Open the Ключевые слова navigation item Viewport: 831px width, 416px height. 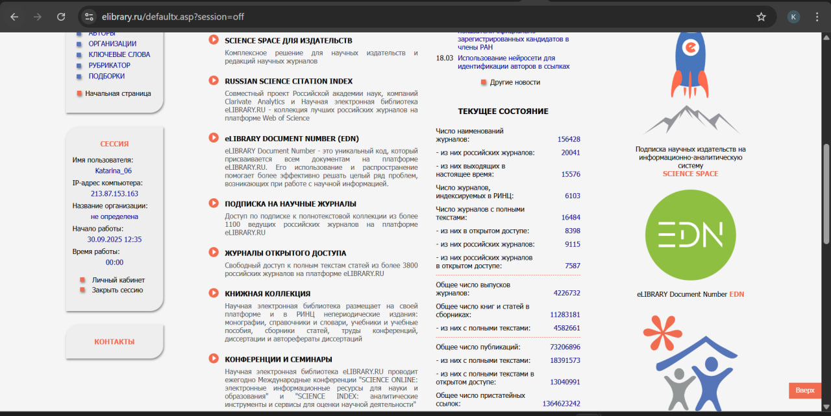(x=119, y=54)
